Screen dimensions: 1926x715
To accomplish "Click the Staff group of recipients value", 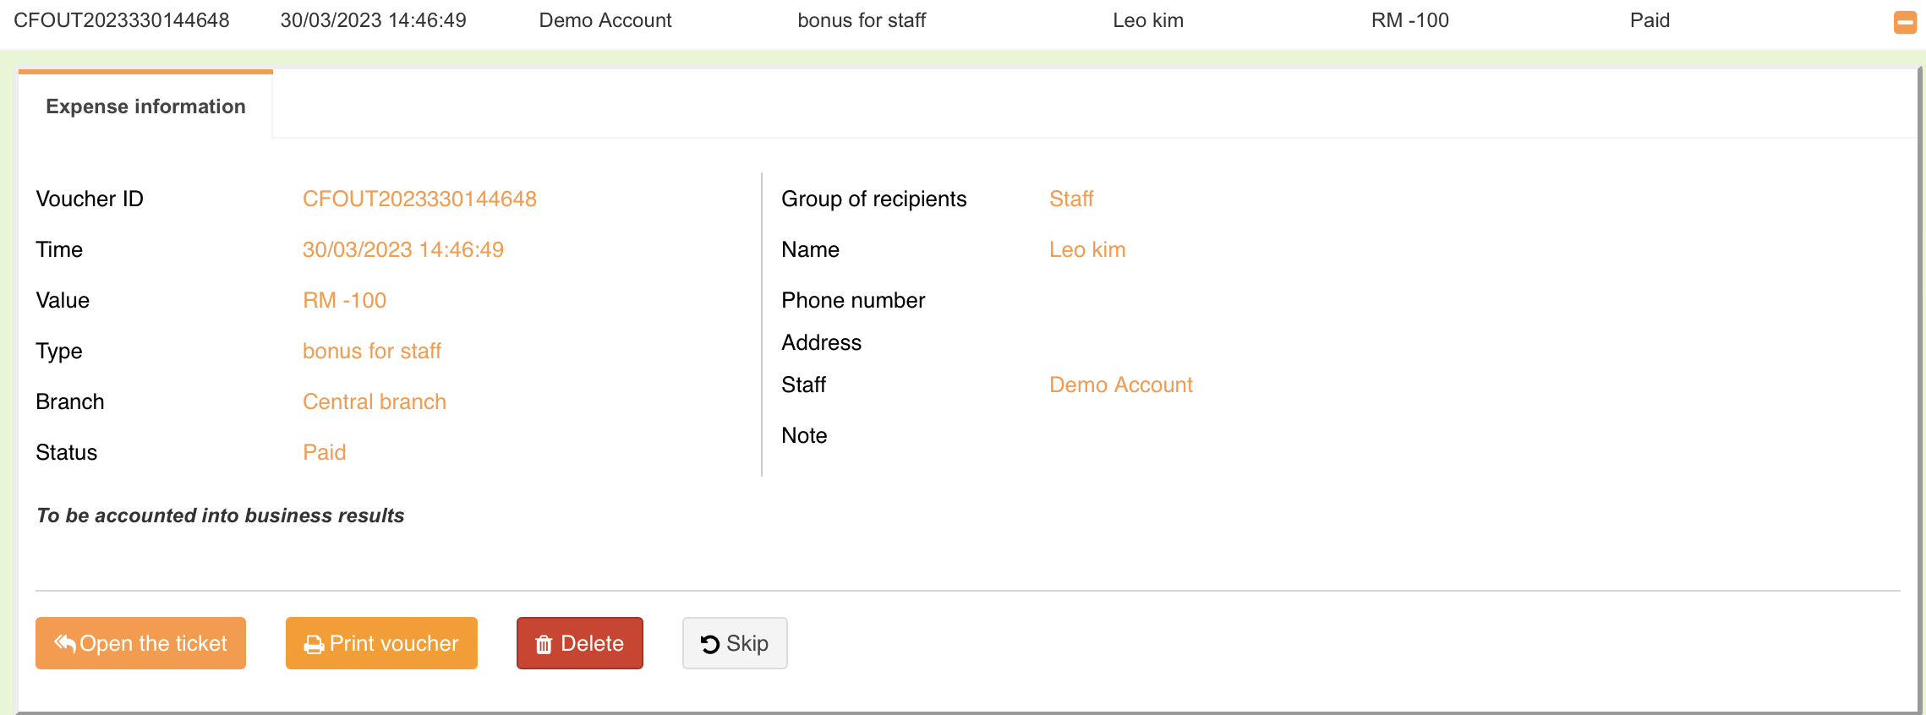I will click(x=1070, y=199).
